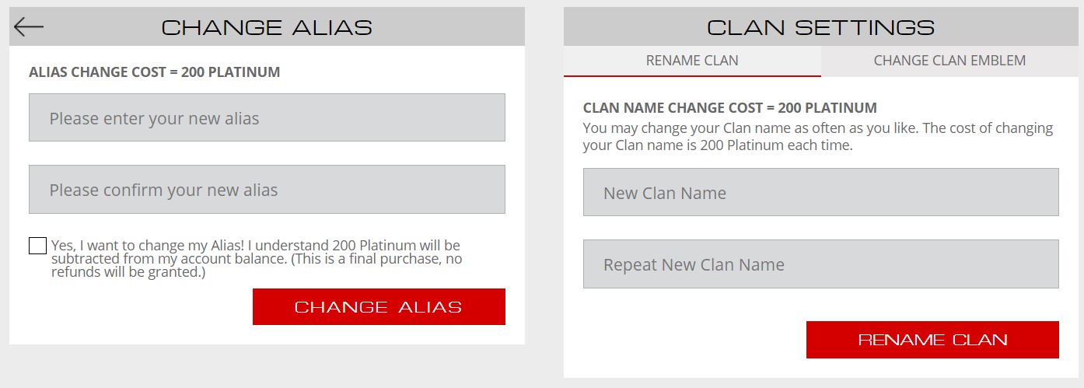Click the back arrow icon
Screen dimensions: 1084x388
coord(29,27)
